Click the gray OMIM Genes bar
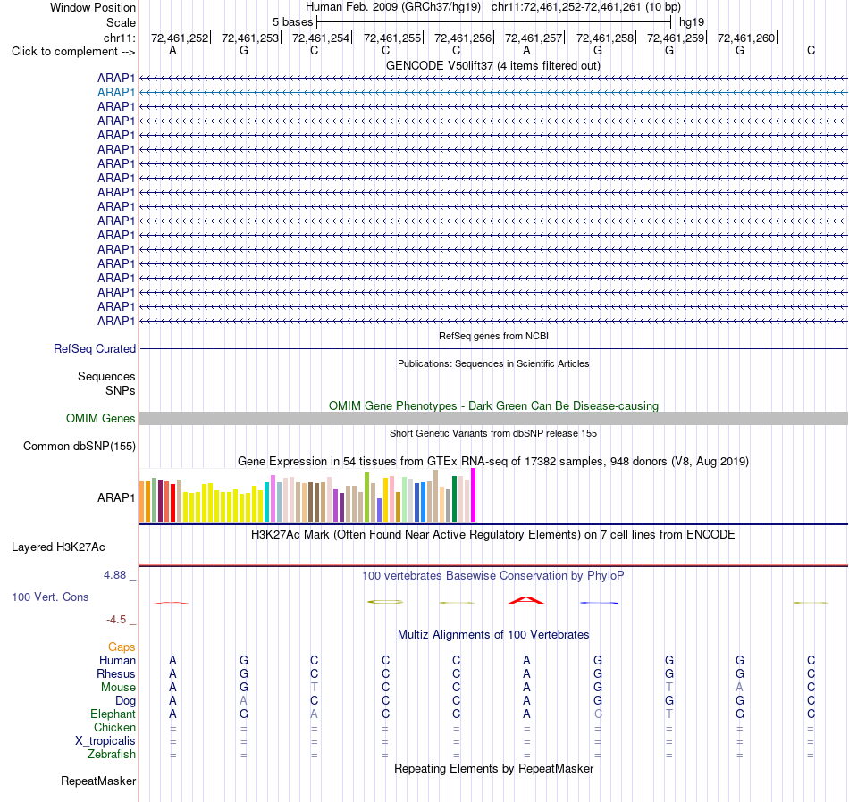This screenshot has width=849, height=802. [x=493, y=418]
